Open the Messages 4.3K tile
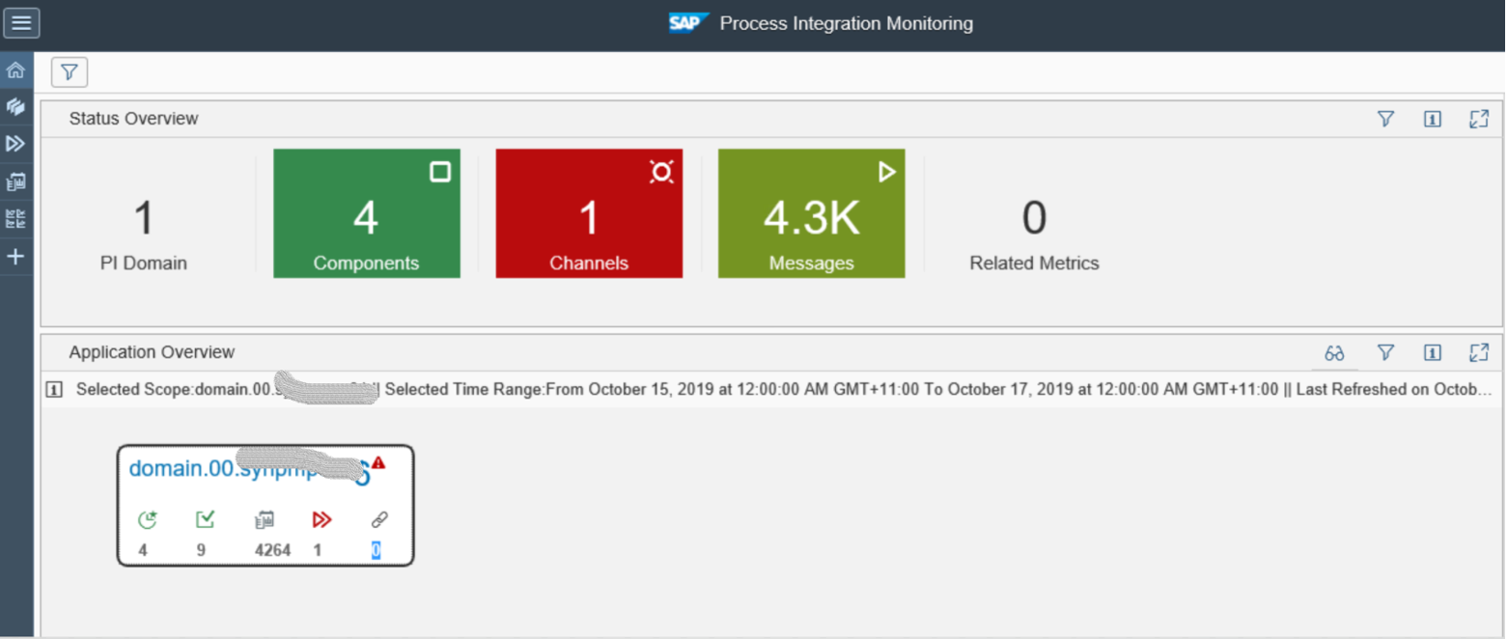The width and height of the screenshot is (1508, 639). (811, 213)
